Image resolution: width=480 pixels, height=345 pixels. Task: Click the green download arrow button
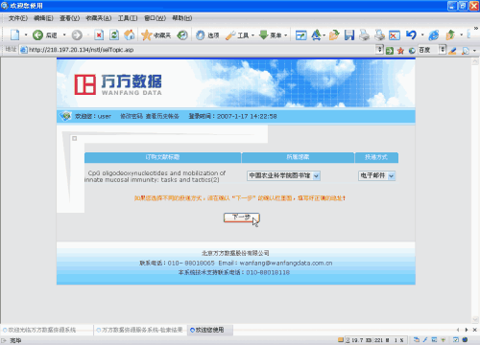click(x=263, y=34)
